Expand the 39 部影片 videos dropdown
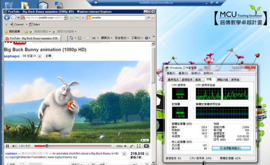Image resolution: width=270 pixels, height=165 pixels. pyautogui.click(x=40, y=56)
